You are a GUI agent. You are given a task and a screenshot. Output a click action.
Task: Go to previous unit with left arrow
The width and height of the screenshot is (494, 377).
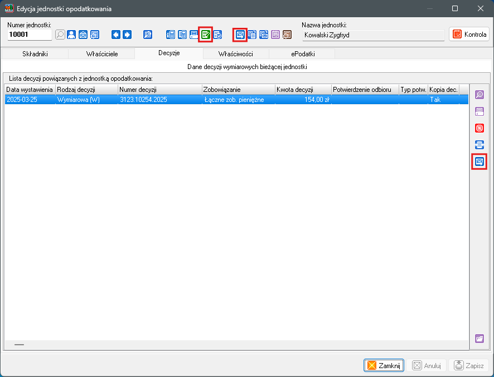coord(116,35)
